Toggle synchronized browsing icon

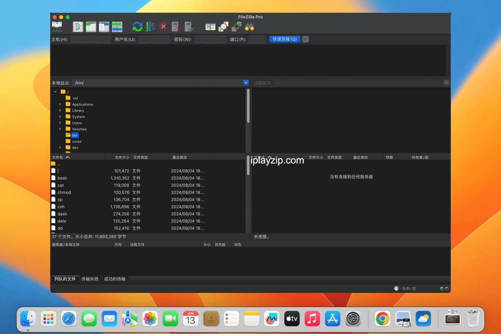click(x=236, y=27)
